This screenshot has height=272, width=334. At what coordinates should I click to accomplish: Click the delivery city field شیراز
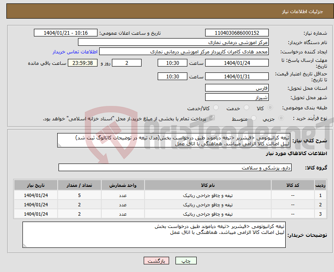(x=237, y=97)
